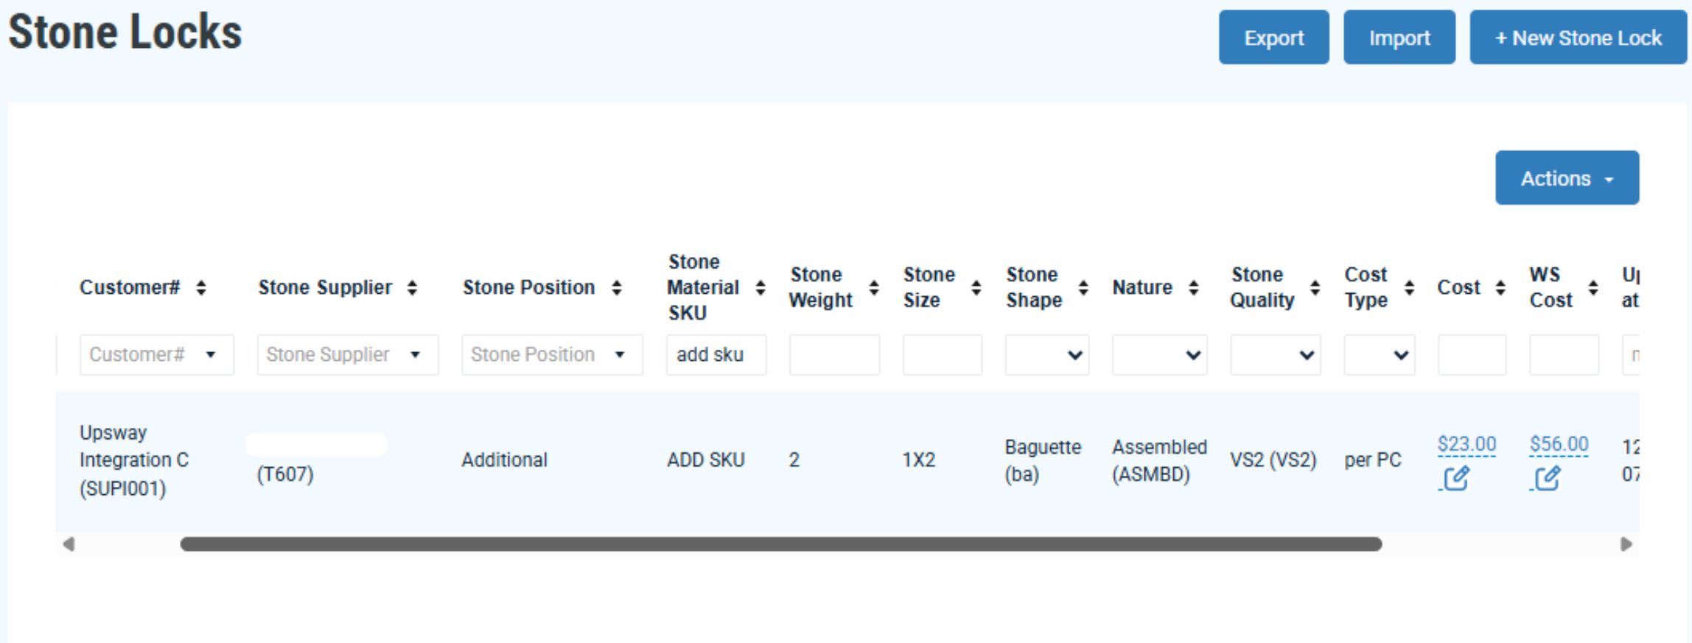Expand the Stone Shape filter dropdown
Screen dimensions: 1692x643
coord(1046,355)
